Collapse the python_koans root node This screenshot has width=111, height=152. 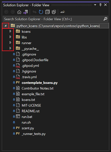point(6,26)
